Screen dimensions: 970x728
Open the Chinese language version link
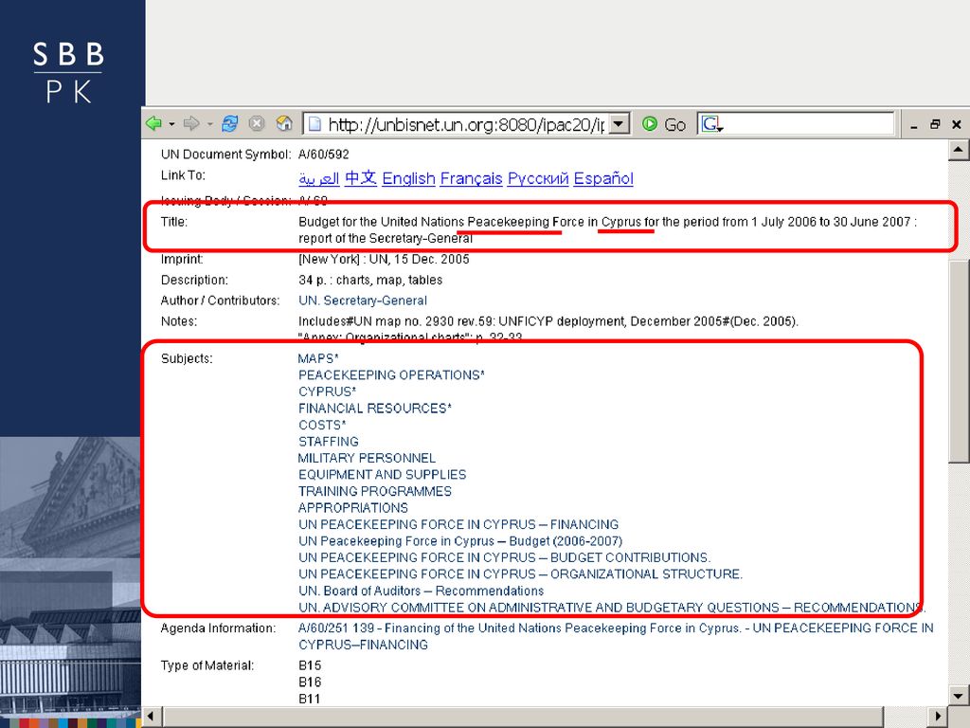click(361, 178)
